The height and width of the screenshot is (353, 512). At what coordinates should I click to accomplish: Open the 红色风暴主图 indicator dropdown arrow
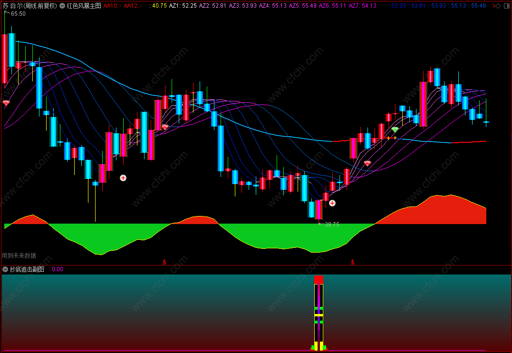coord(62,6)
